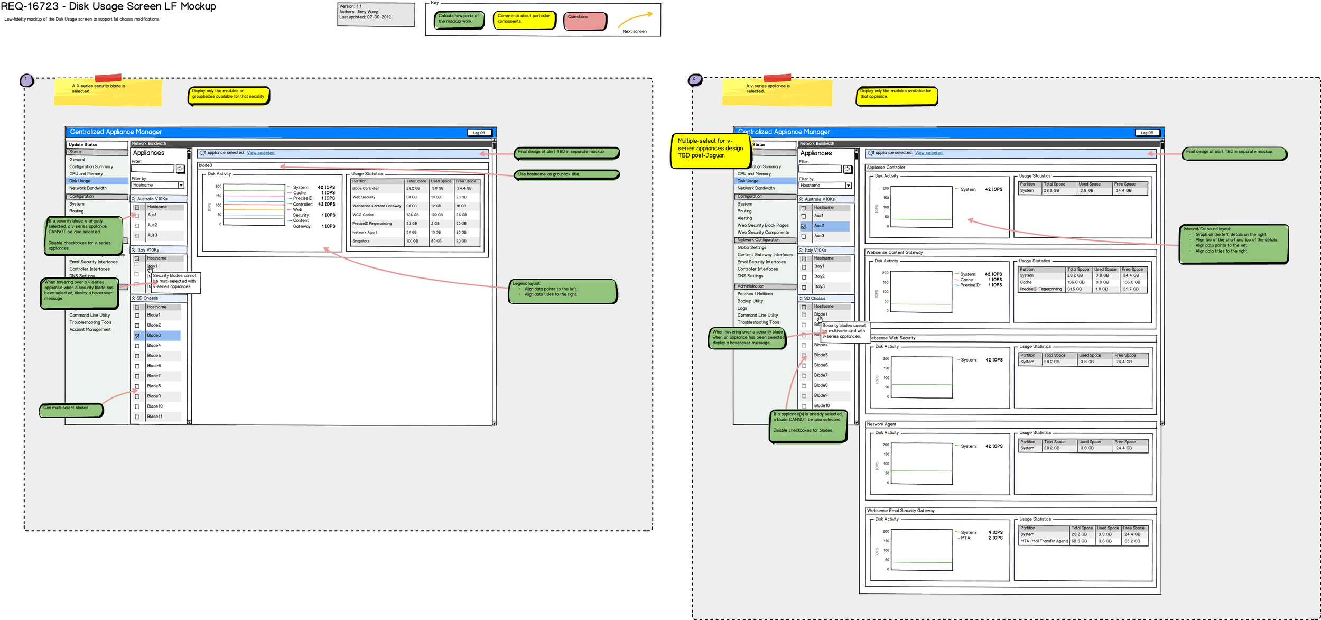Click the speech bubble icon in right mockup alert bar

click(871, 153)
